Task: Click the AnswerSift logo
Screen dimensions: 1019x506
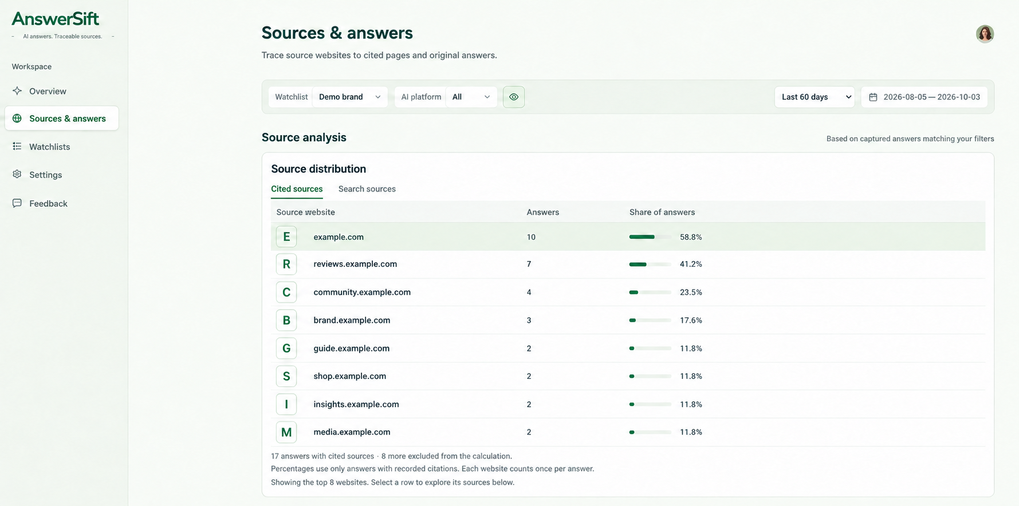Action: tap(56, 19)
